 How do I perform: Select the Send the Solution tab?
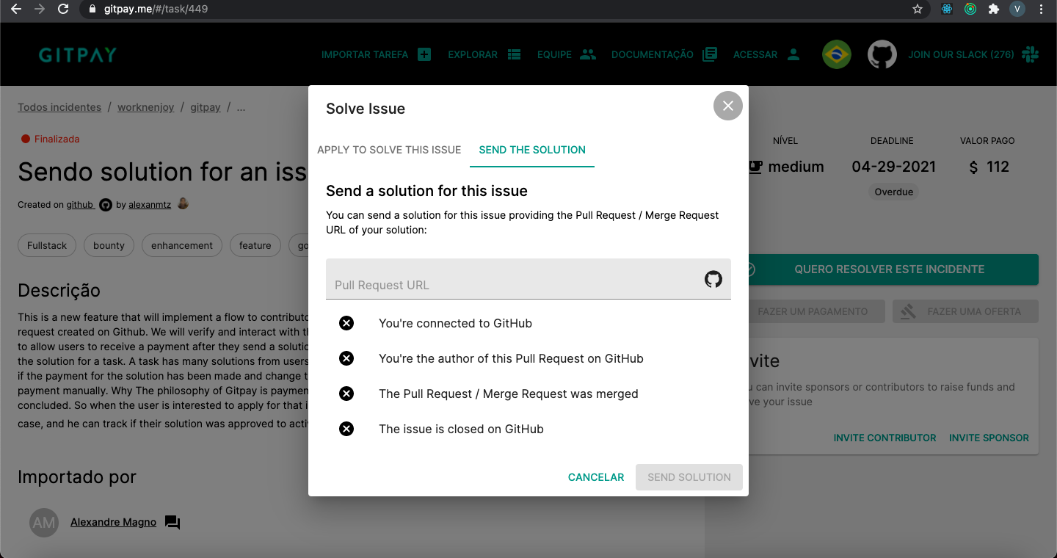532,150
